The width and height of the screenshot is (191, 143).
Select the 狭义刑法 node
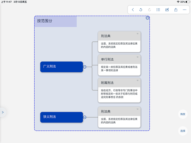[x=61, y=117]
